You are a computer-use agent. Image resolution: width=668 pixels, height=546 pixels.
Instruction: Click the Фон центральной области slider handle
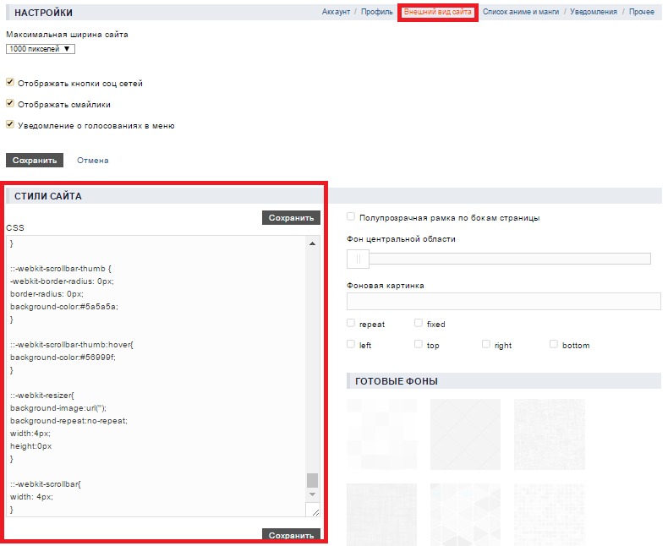pyautogui.click(x=358, y=259)
